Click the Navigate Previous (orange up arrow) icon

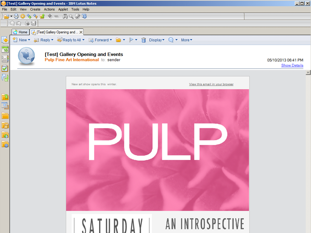36,16
